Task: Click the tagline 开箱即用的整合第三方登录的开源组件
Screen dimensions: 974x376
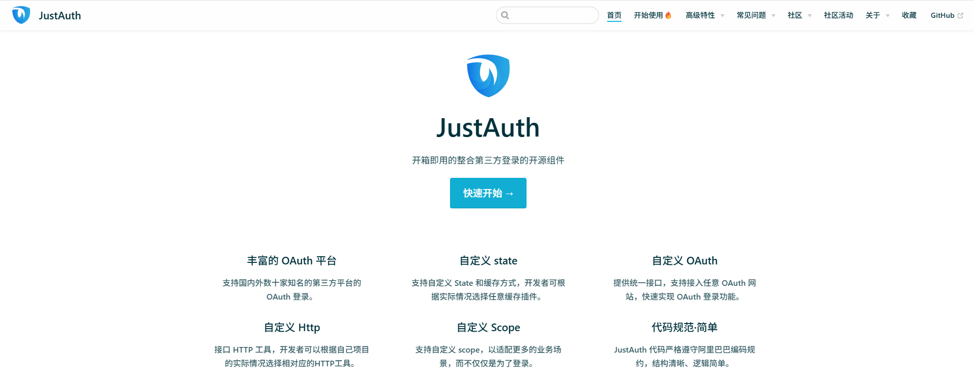Action: click(488, 160)
